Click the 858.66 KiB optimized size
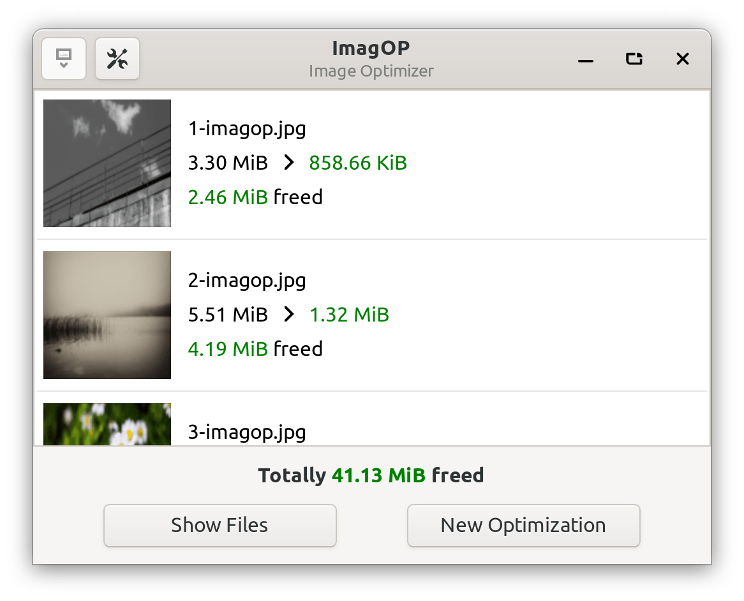Image resolution: width=744 pixels, height=601 pixels. click(358, 163)
